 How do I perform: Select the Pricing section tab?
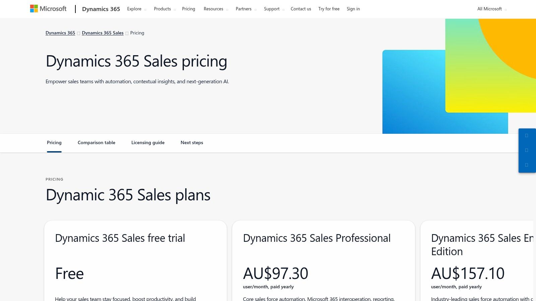pos(54,143)
